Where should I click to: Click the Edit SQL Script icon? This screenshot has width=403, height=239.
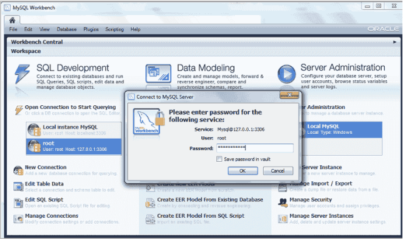(18, 203)
